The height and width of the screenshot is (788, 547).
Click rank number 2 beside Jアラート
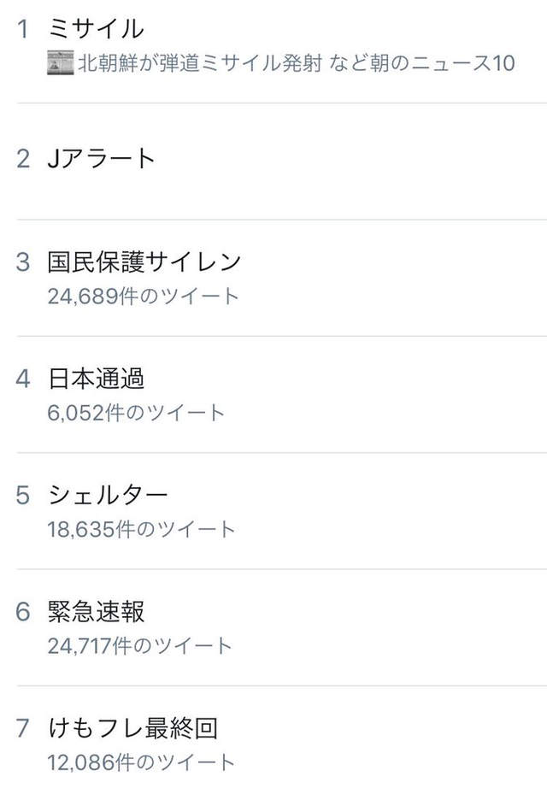[x=23, y=158]
